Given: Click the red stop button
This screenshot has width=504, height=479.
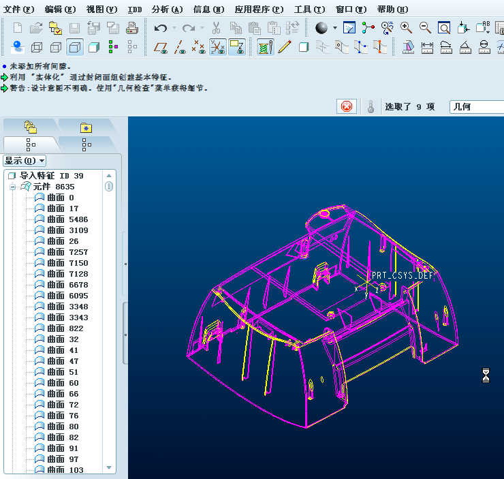Looking at the screenshot, I should 347,106.
